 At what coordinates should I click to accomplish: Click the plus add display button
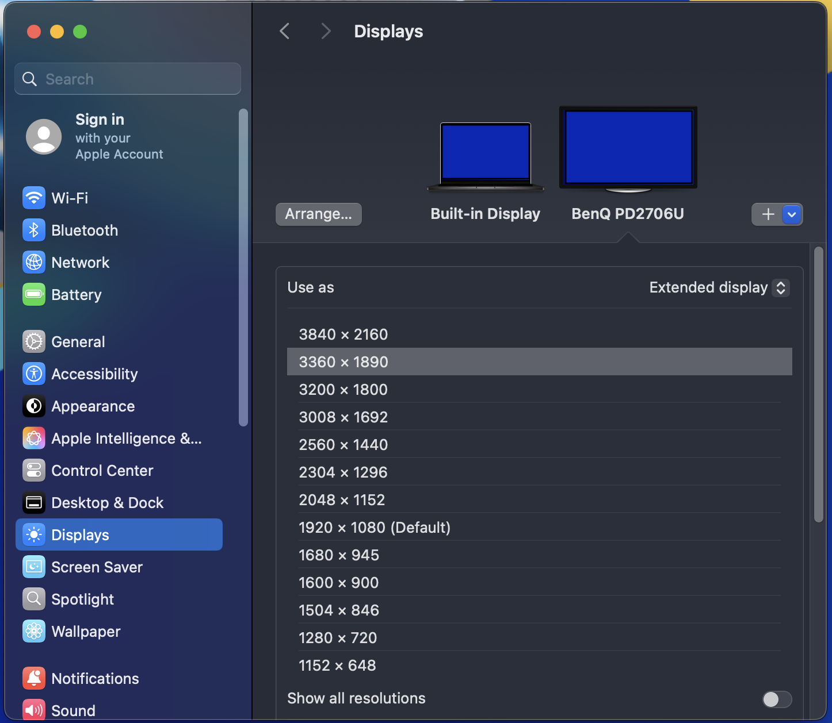click(768, 214)
